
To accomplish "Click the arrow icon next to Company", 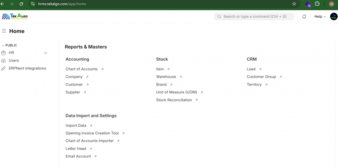I will (87, 77).
